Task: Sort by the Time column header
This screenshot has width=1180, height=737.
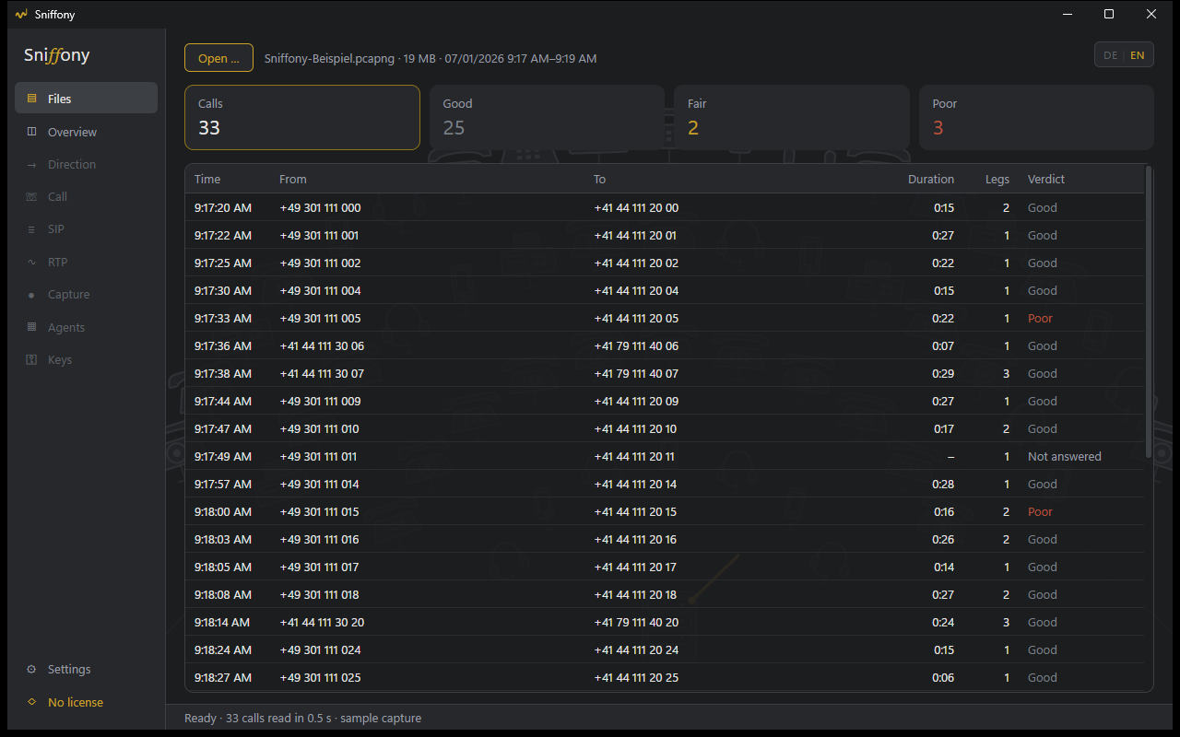Action: 207,180
